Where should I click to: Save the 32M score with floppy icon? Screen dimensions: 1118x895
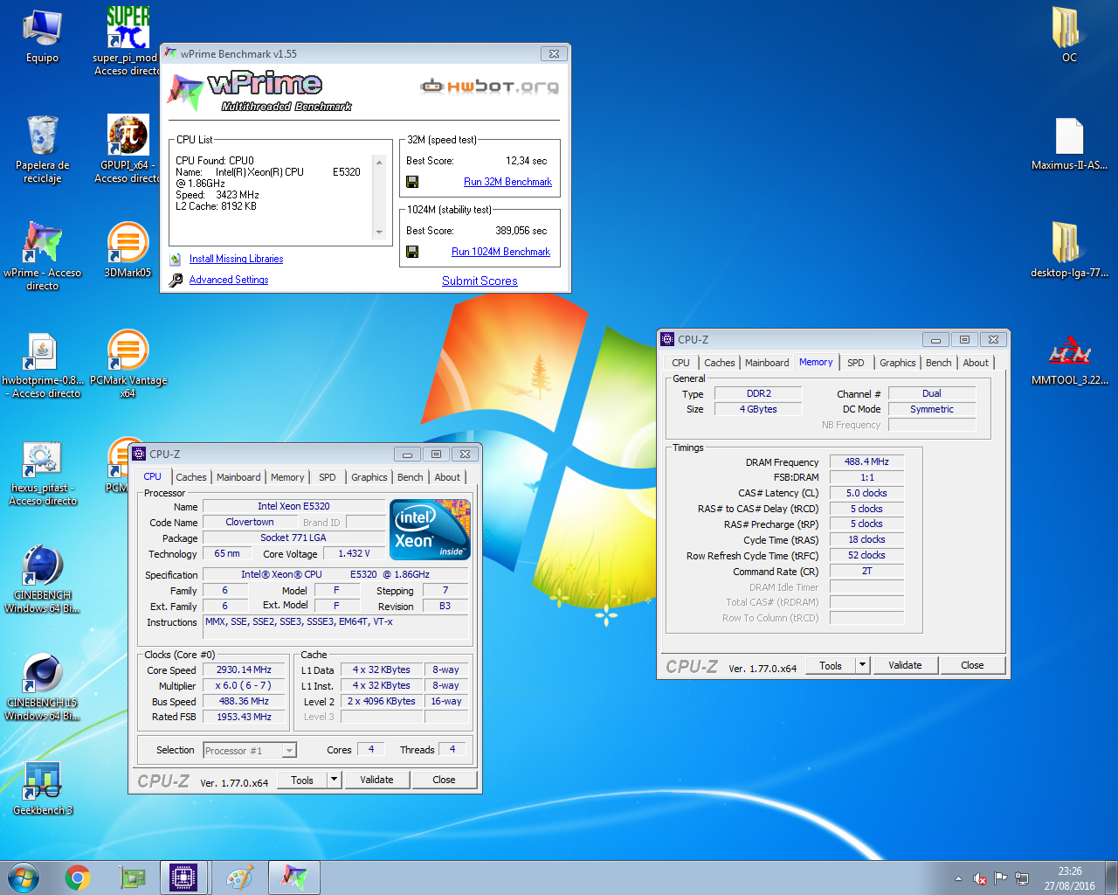pos(412,182)
